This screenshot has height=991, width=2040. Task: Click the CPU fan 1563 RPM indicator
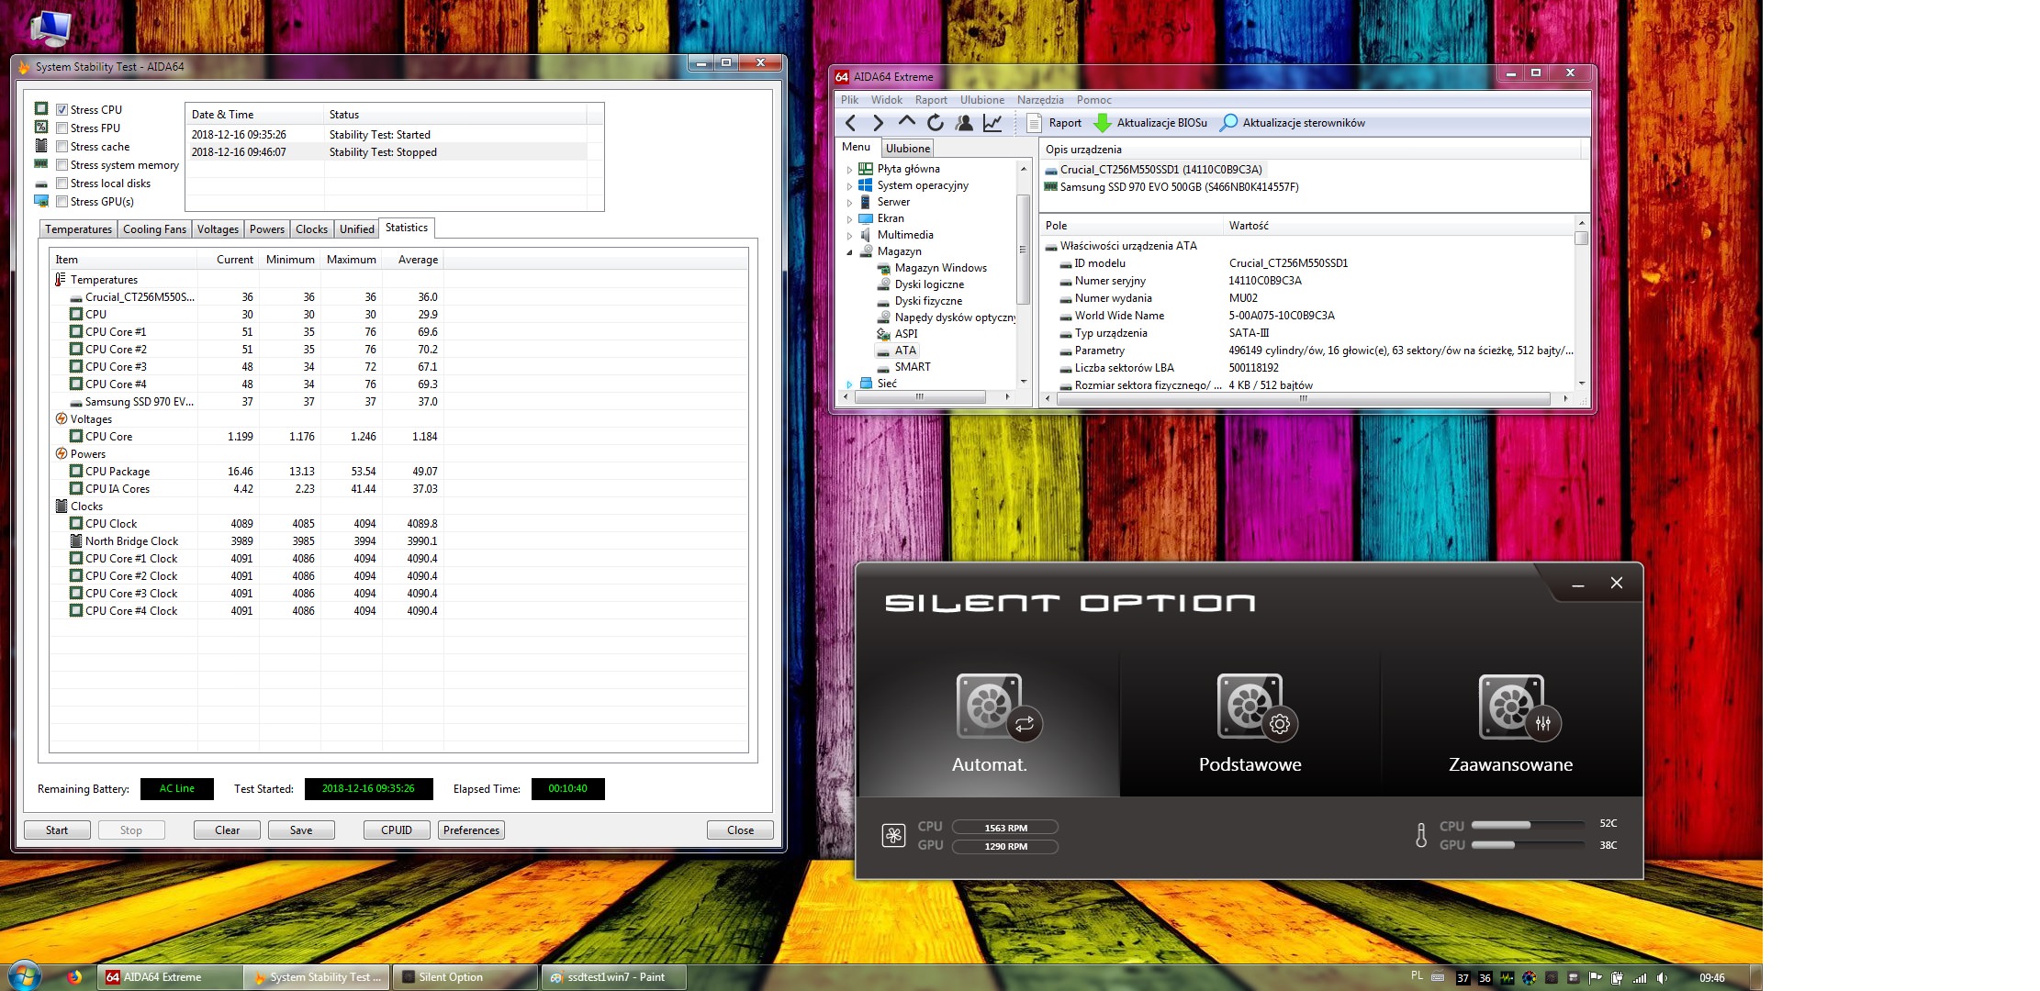coord(1005,828)
